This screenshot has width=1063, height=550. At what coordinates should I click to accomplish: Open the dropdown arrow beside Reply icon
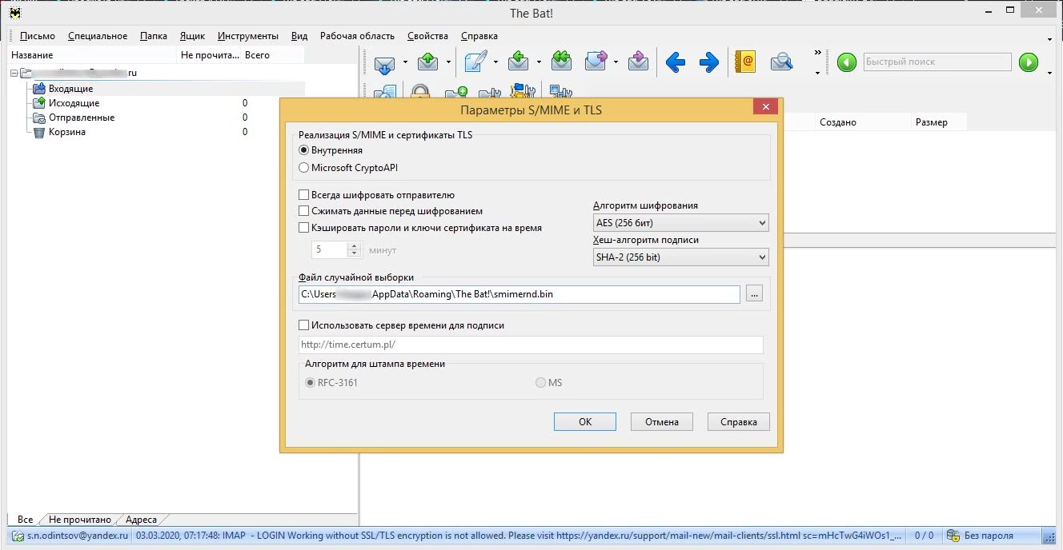click(539, 62)
